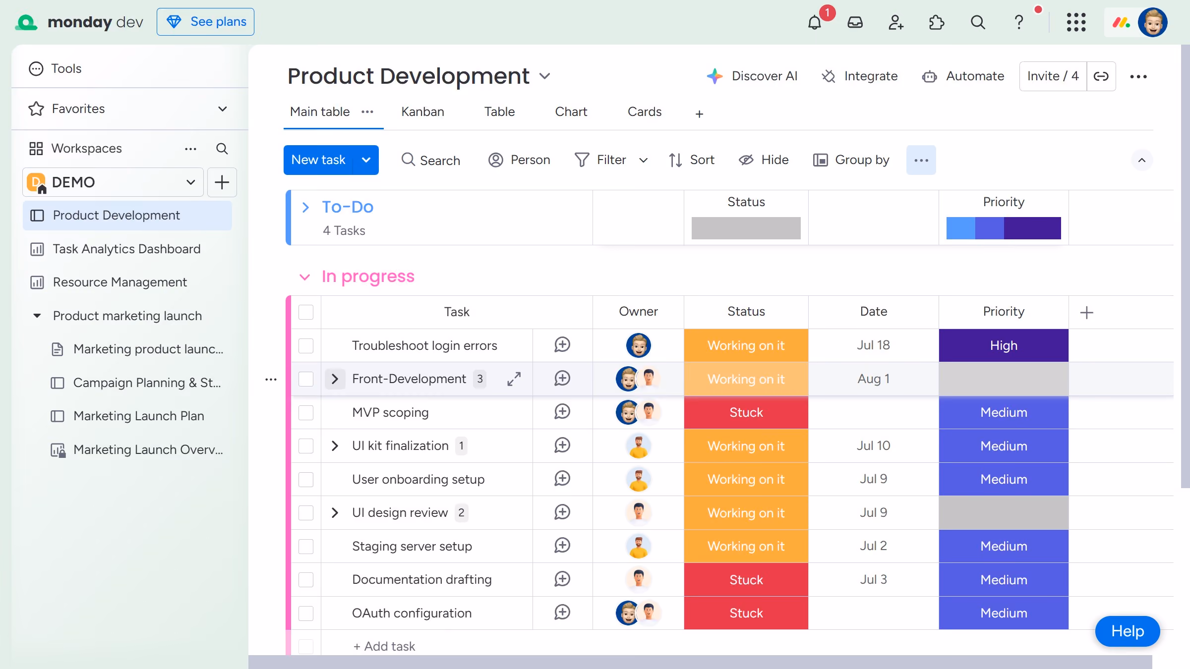Click To-Do priority summary bar

coord(1004,228)
